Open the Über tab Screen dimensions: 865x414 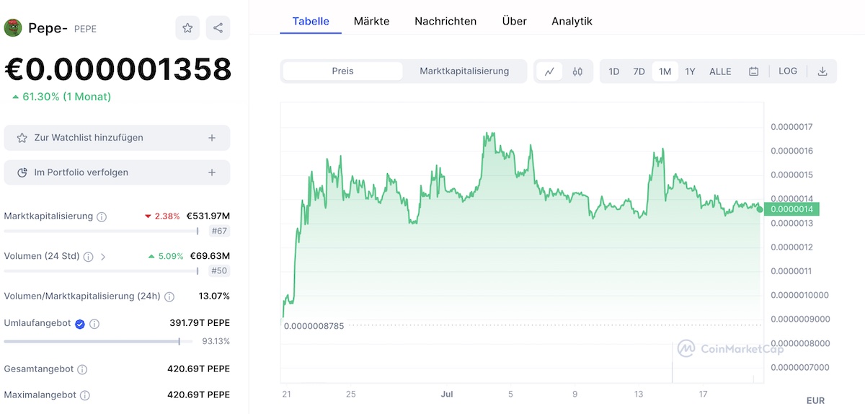[x=514, y=21]
